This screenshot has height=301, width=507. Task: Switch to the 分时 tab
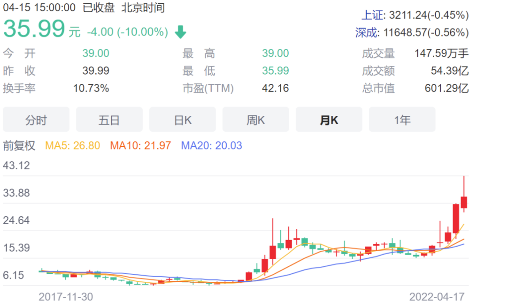[x=36, y=120]
